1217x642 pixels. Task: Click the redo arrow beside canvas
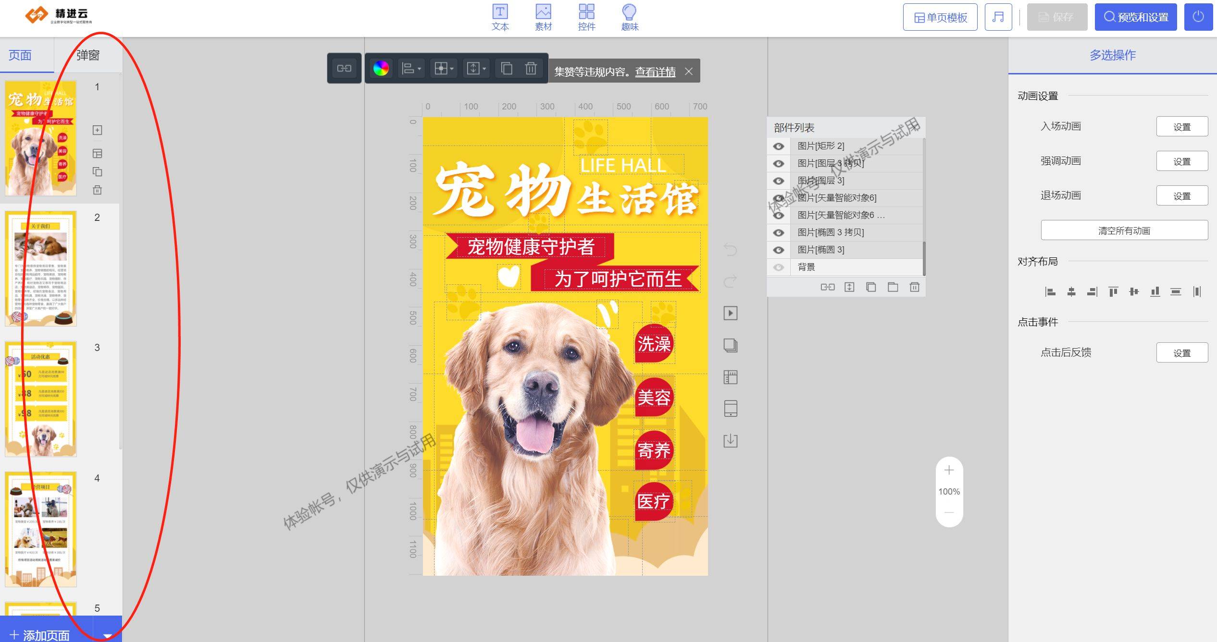[730, 281]
